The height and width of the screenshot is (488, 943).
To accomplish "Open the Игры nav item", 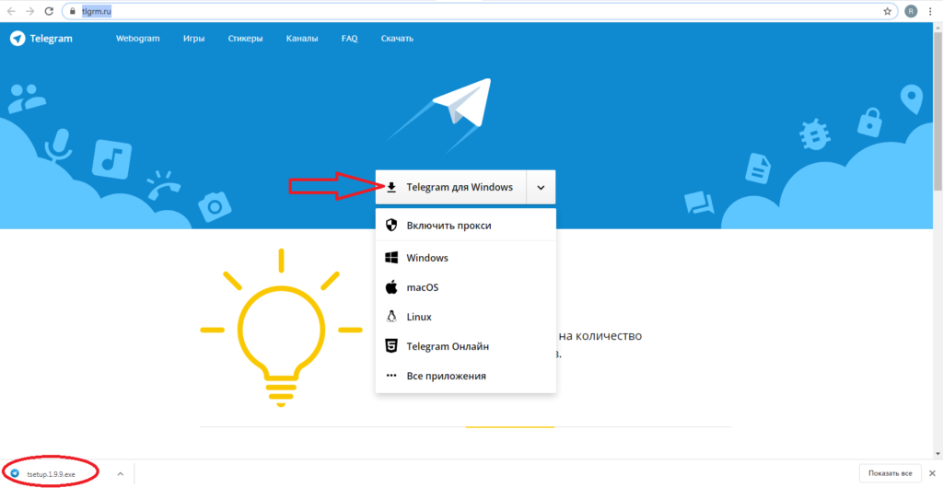I will [193, 39].
